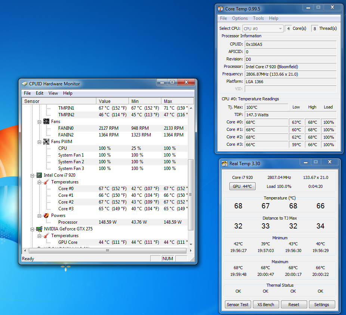
Task: Collapse the NVIDIA GeForce GTX 275 node
Action: (x=32, y=229)
